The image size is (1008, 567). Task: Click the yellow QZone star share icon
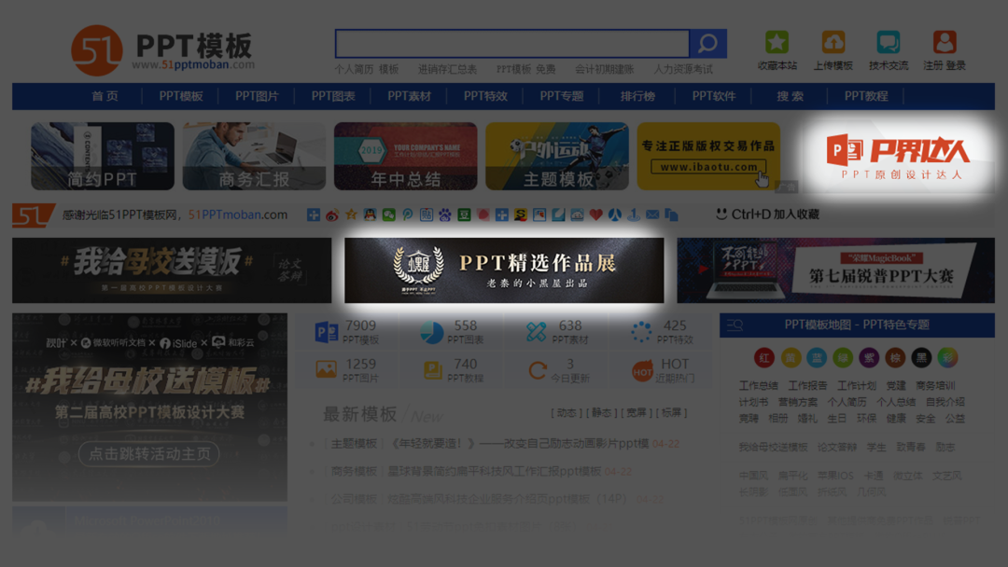coord(351,214)
